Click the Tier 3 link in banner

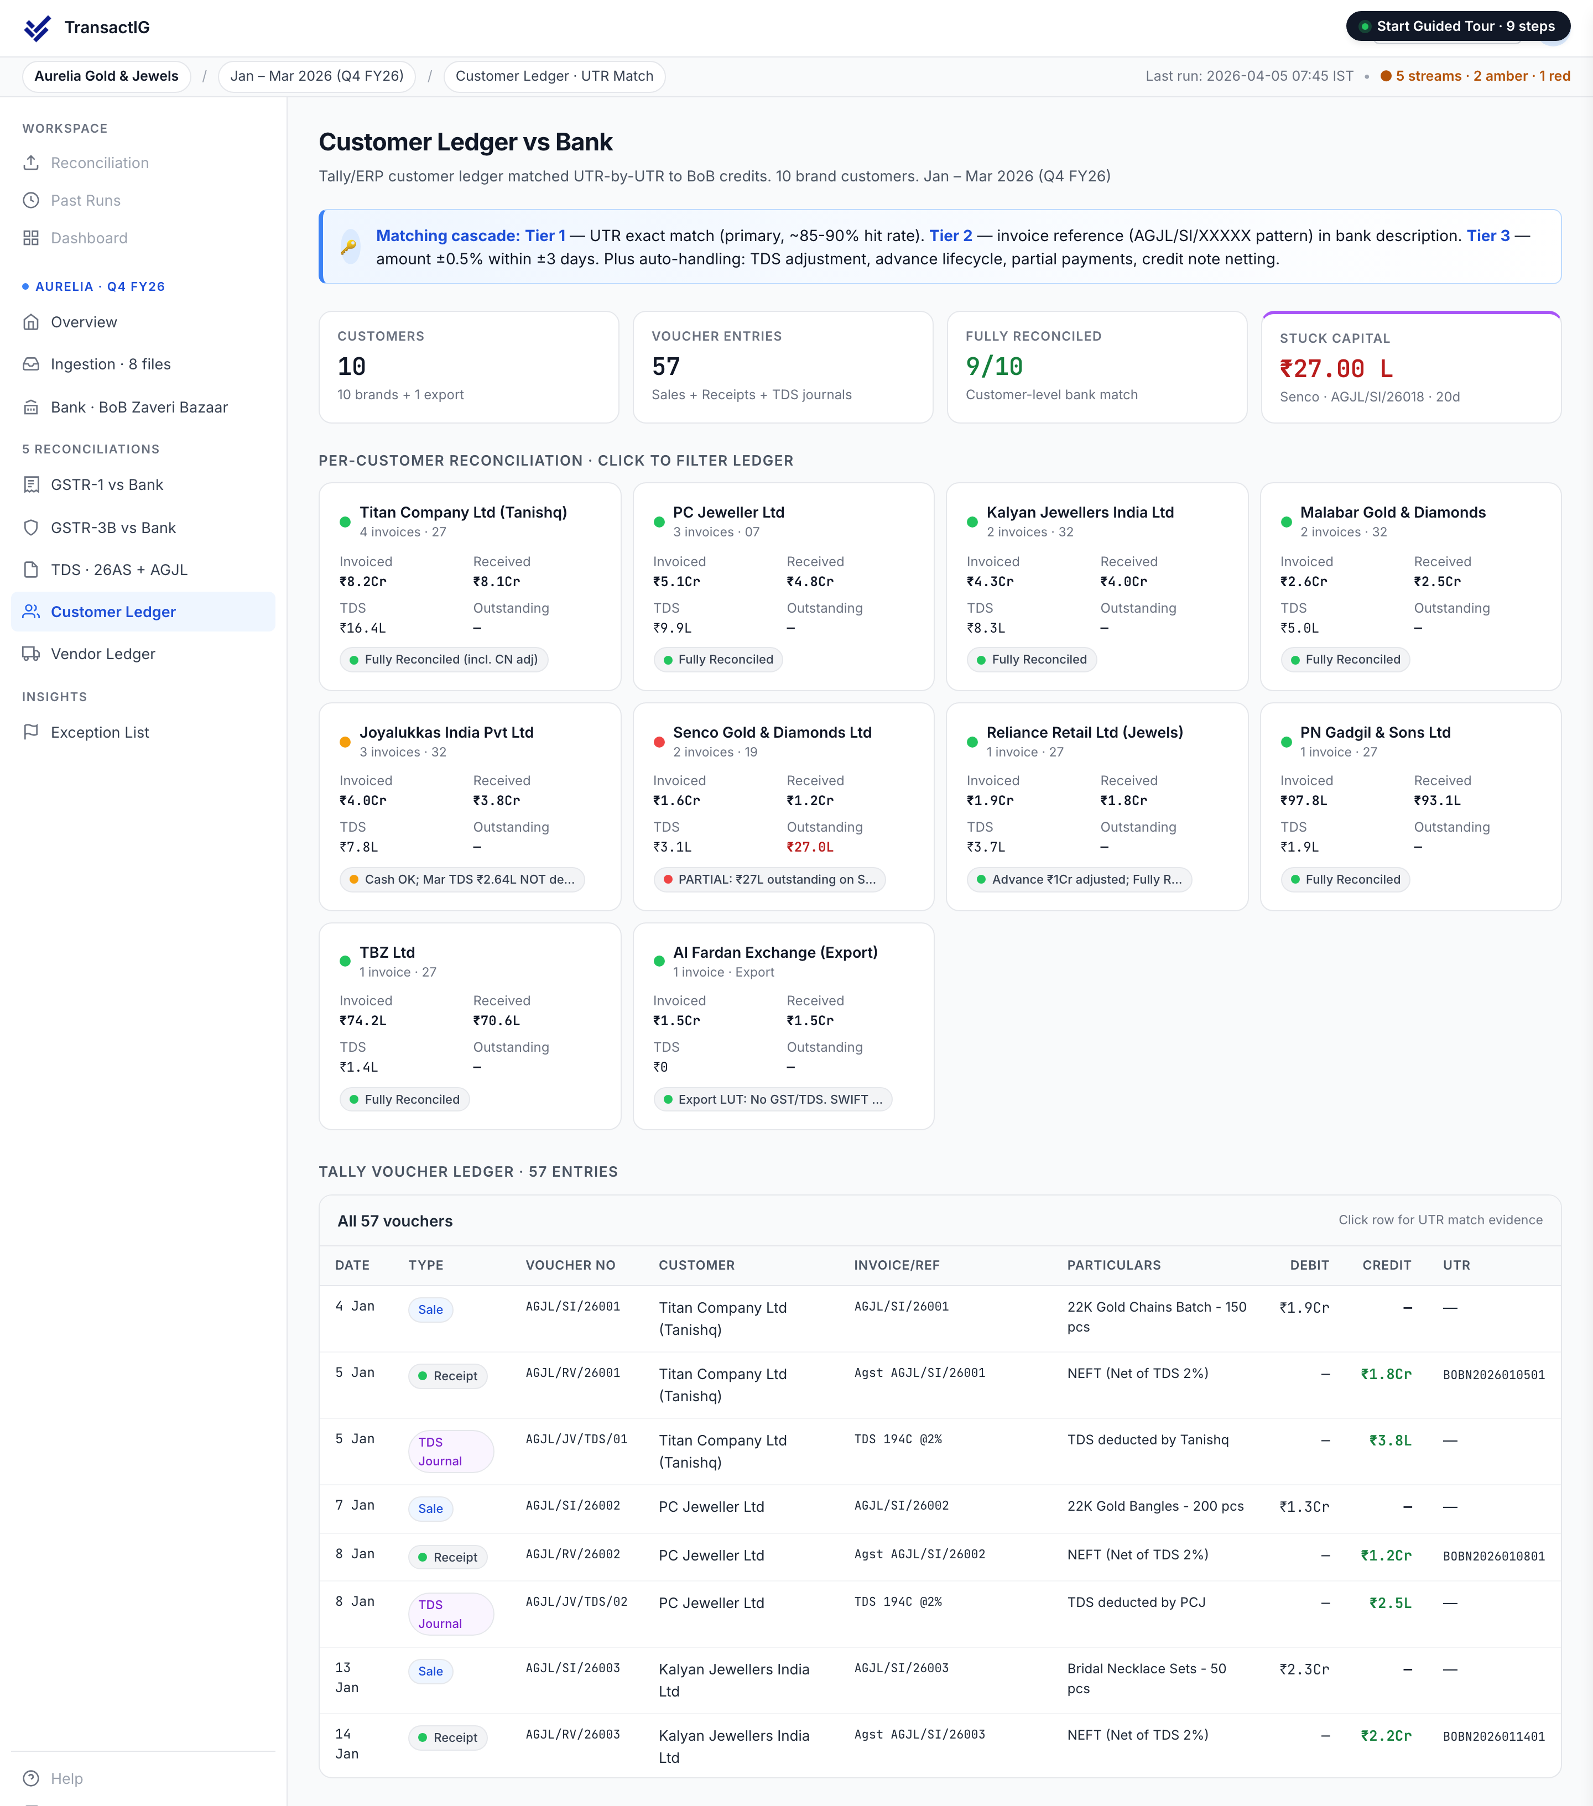(1488, 236)
